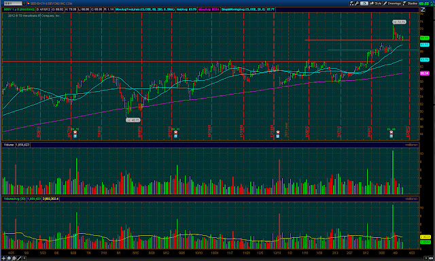Click the earnings phone icon near 6/17
Screen dimensions: 435x261
click(75, 133)
